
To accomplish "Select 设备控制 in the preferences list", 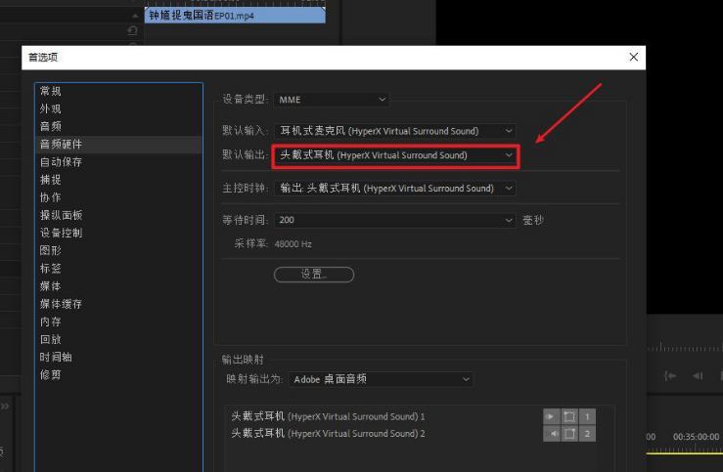I will (x=118, y=233).
